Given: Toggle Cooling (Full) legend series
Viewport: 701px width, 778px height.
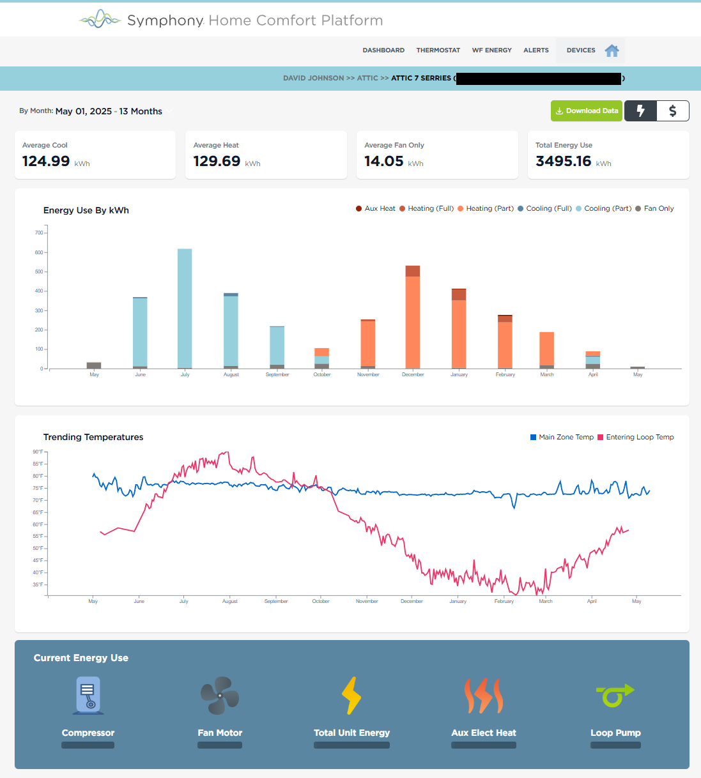Looking at the screenshot, I should click(544, 208).
